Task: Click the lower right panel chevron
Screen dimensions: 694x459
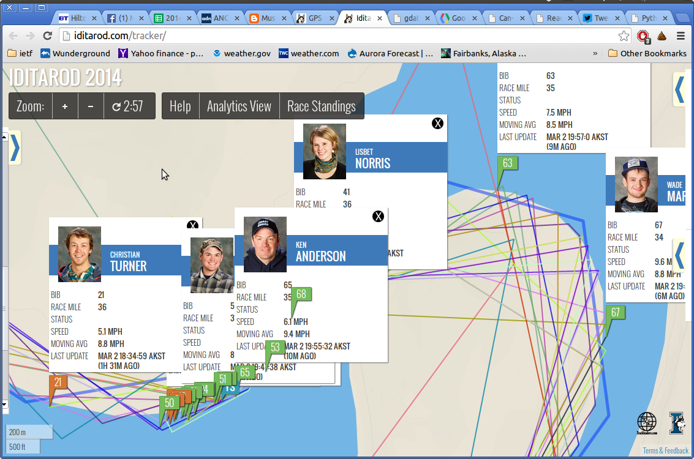Action: (679, 255)
